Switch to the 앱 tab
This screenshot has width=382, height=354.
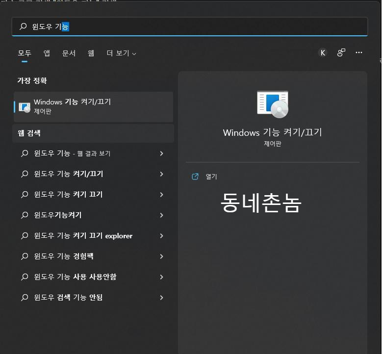[x=47, y=53]
